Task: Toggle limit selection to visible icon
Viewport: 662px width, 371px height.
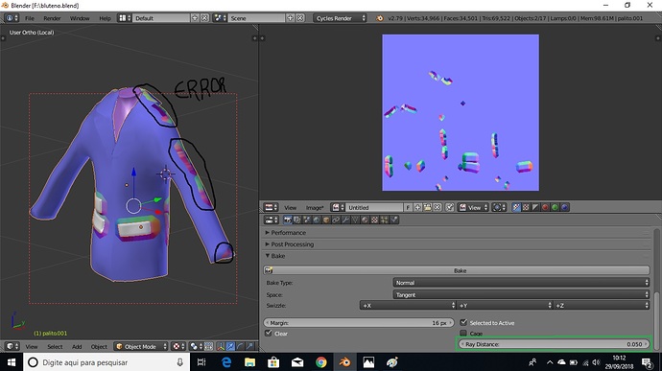Action: click(209, 346)
